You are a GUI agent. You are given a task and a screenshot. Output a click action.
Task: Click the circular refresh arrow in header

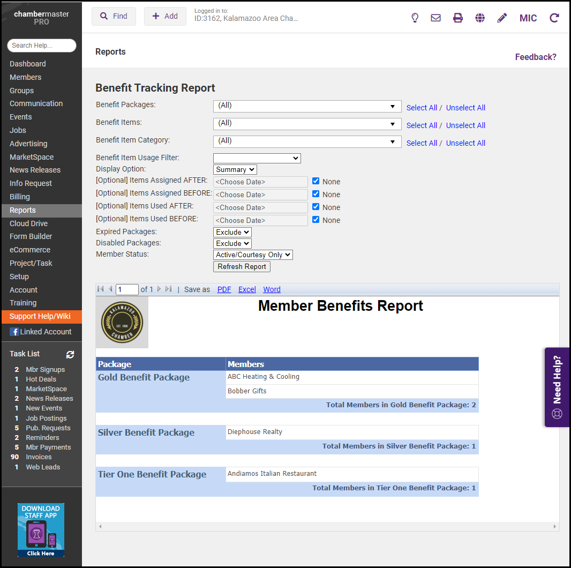(x=554, y=18)
